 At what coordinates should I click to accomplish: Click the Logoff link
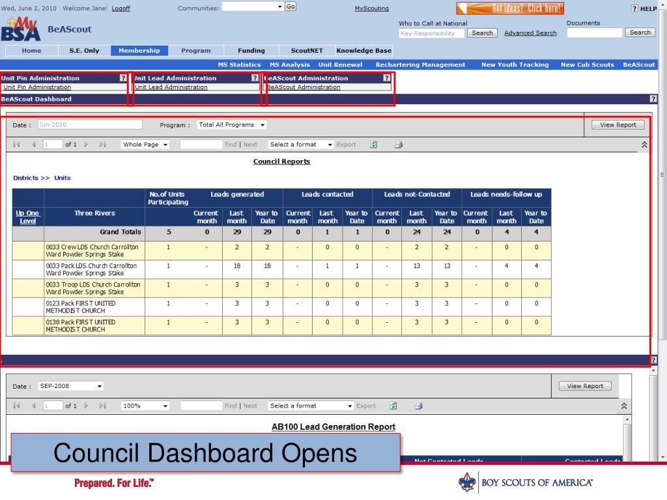pos(121,8)
